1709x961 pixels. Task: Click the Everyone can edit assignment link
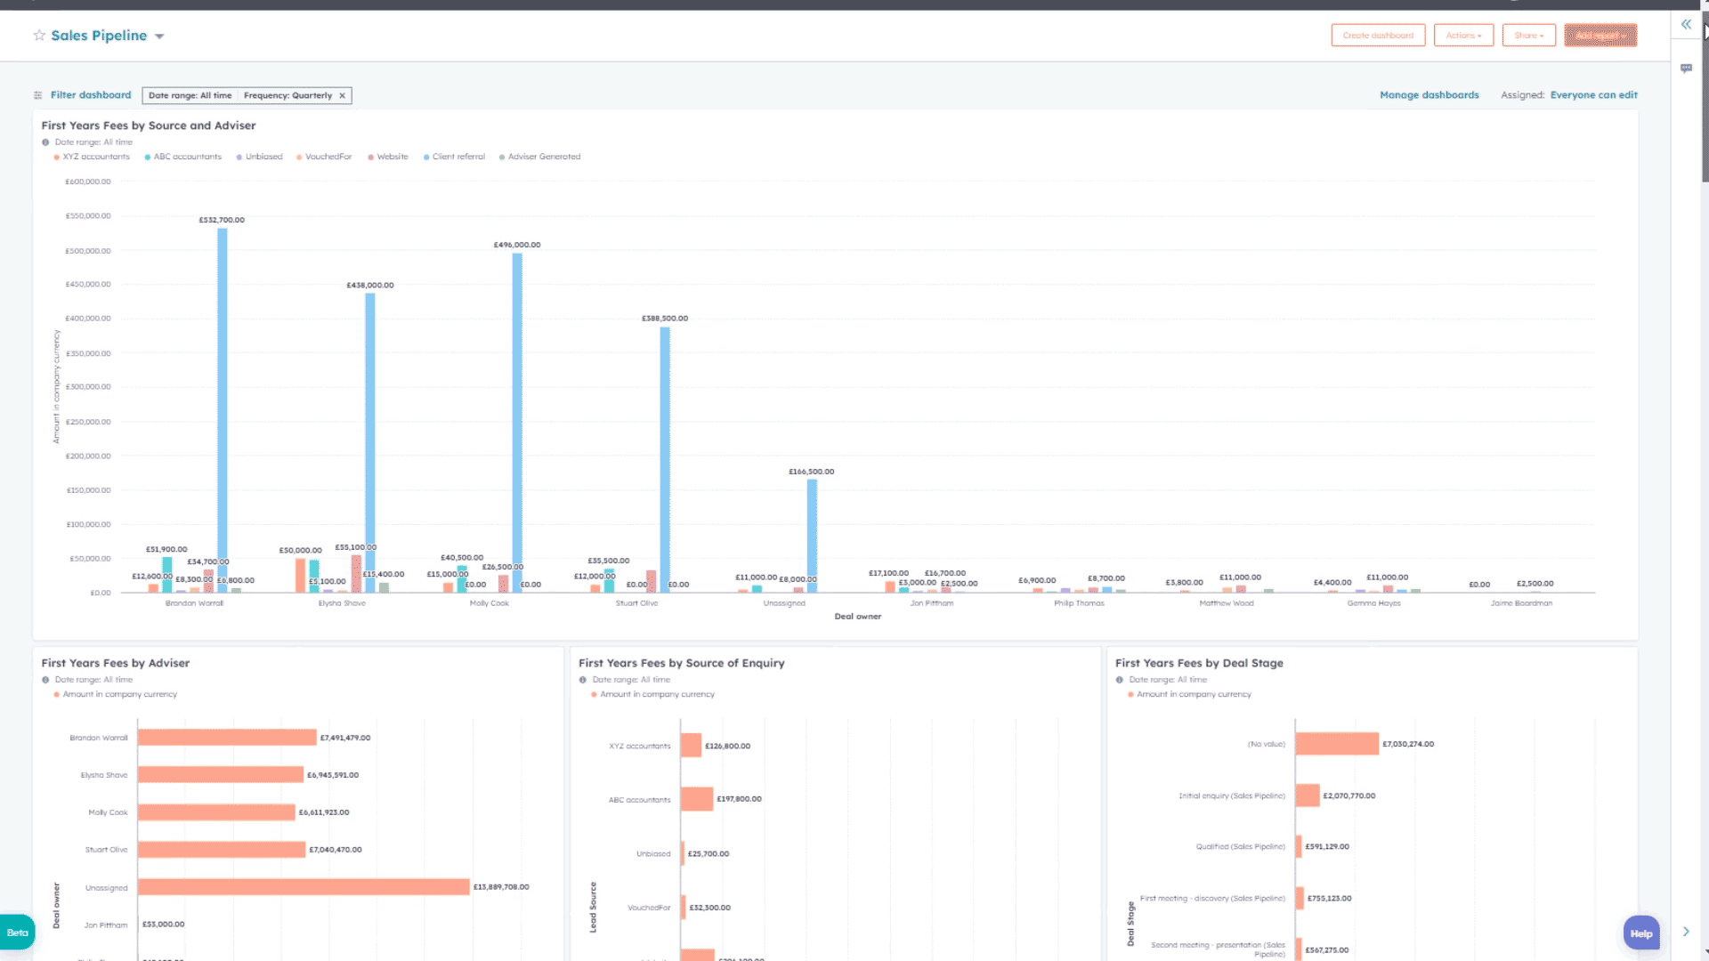pos(1593,95)
